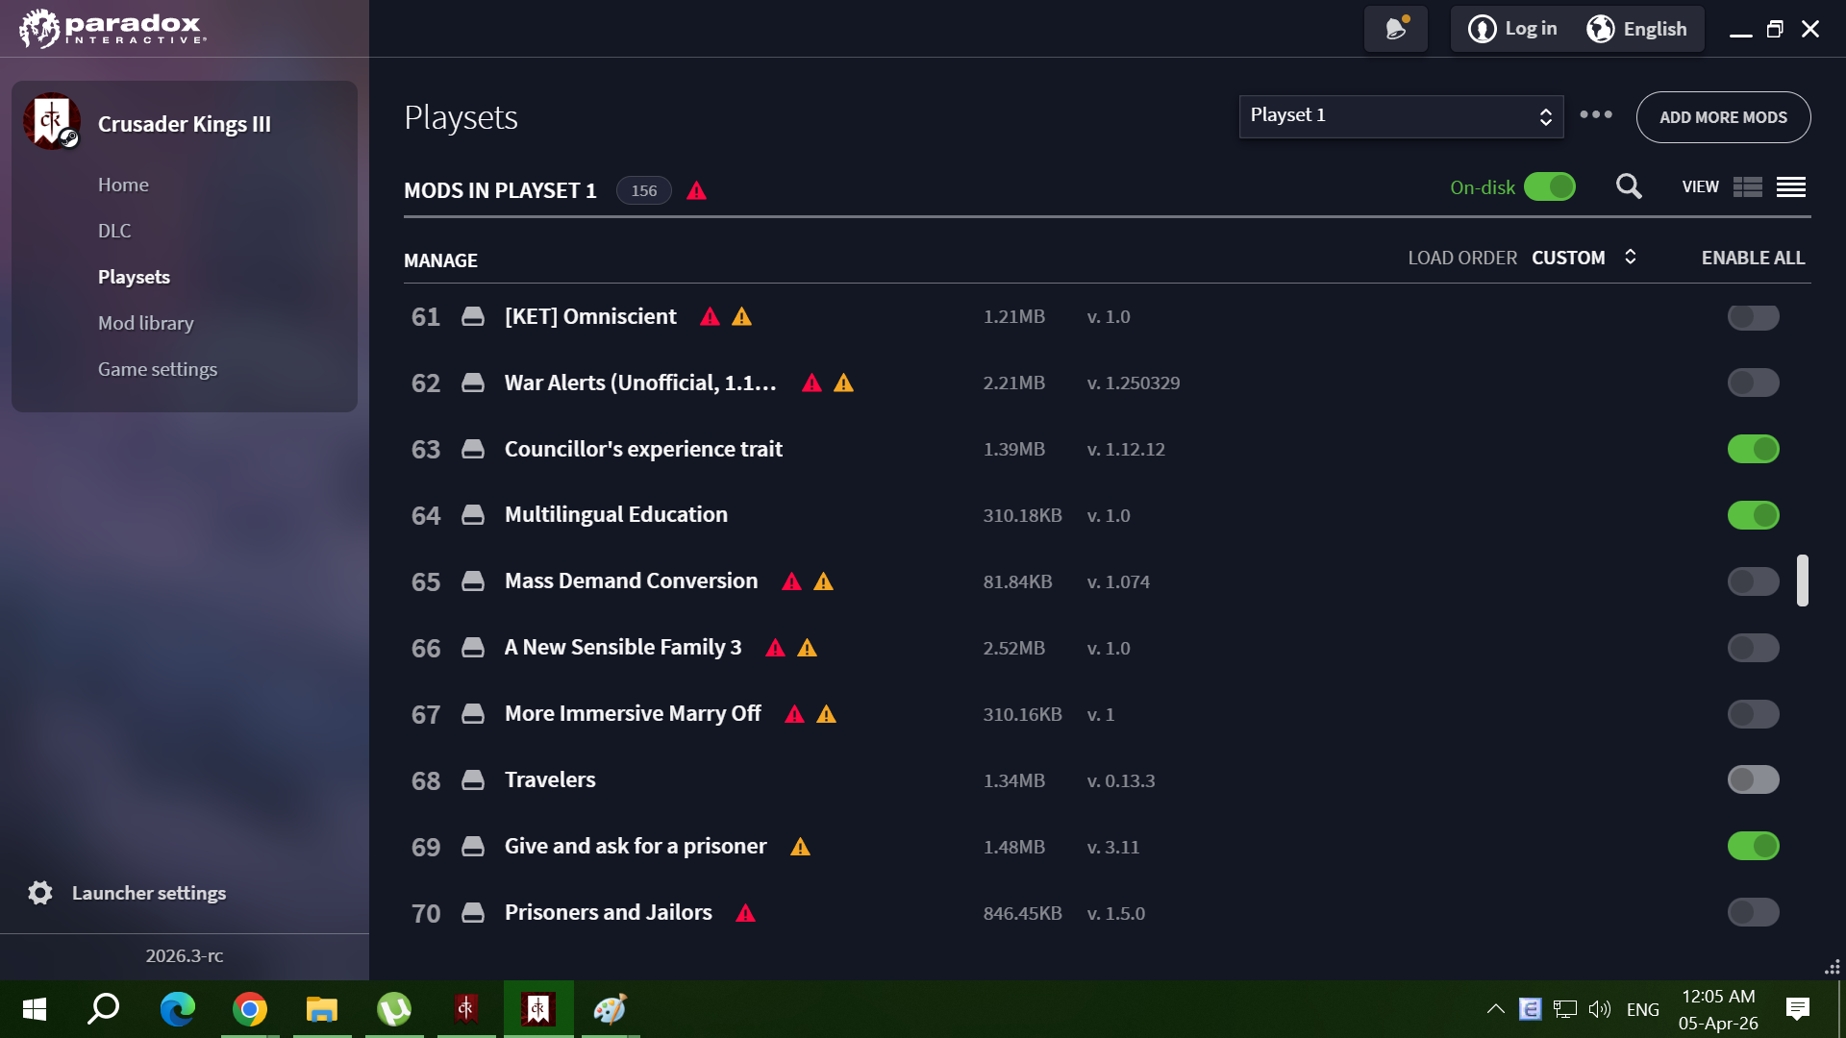Click Log in button
This screenshot has height=1038, width=1846.
tap(1513, 29)
